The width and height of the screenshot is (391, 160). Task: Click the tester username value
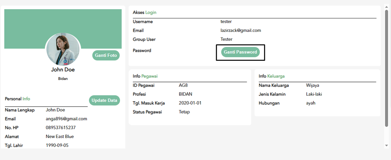tap(226, 22)
